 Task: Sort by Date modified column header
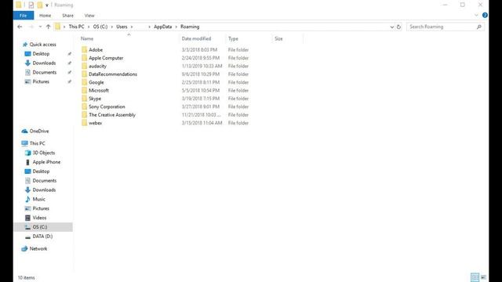(196, 38)
